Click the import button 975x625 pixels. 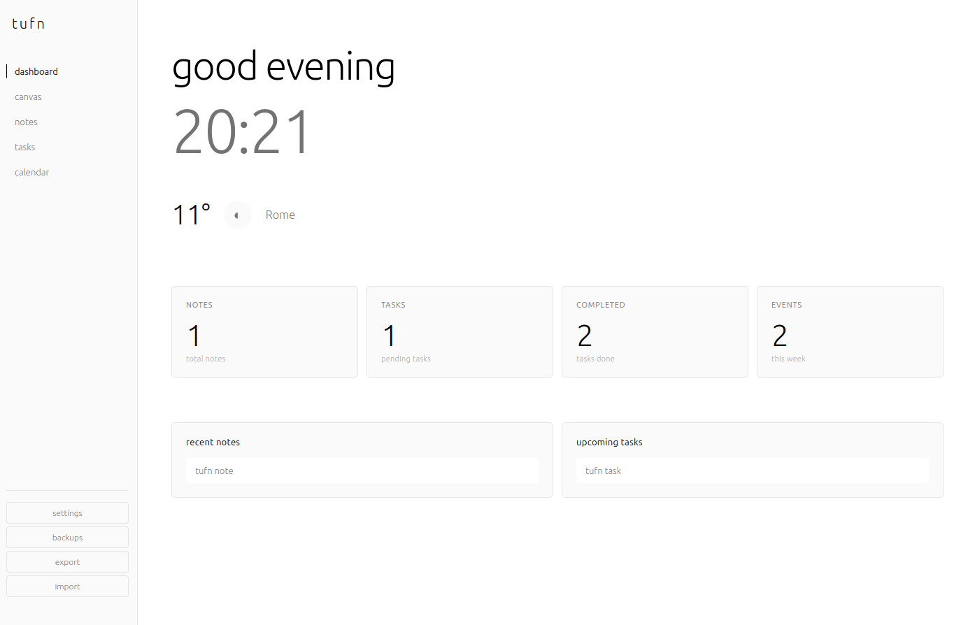tap(67, 587)
